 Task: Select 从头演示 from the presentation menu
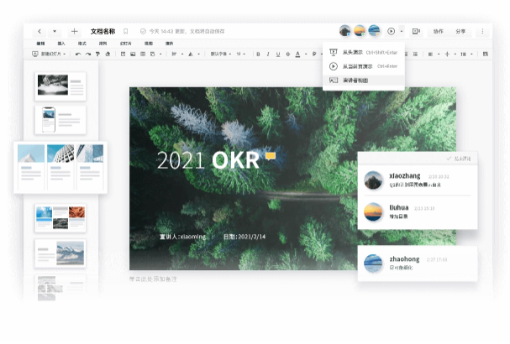pyautogui.click(x=351, y=52)
